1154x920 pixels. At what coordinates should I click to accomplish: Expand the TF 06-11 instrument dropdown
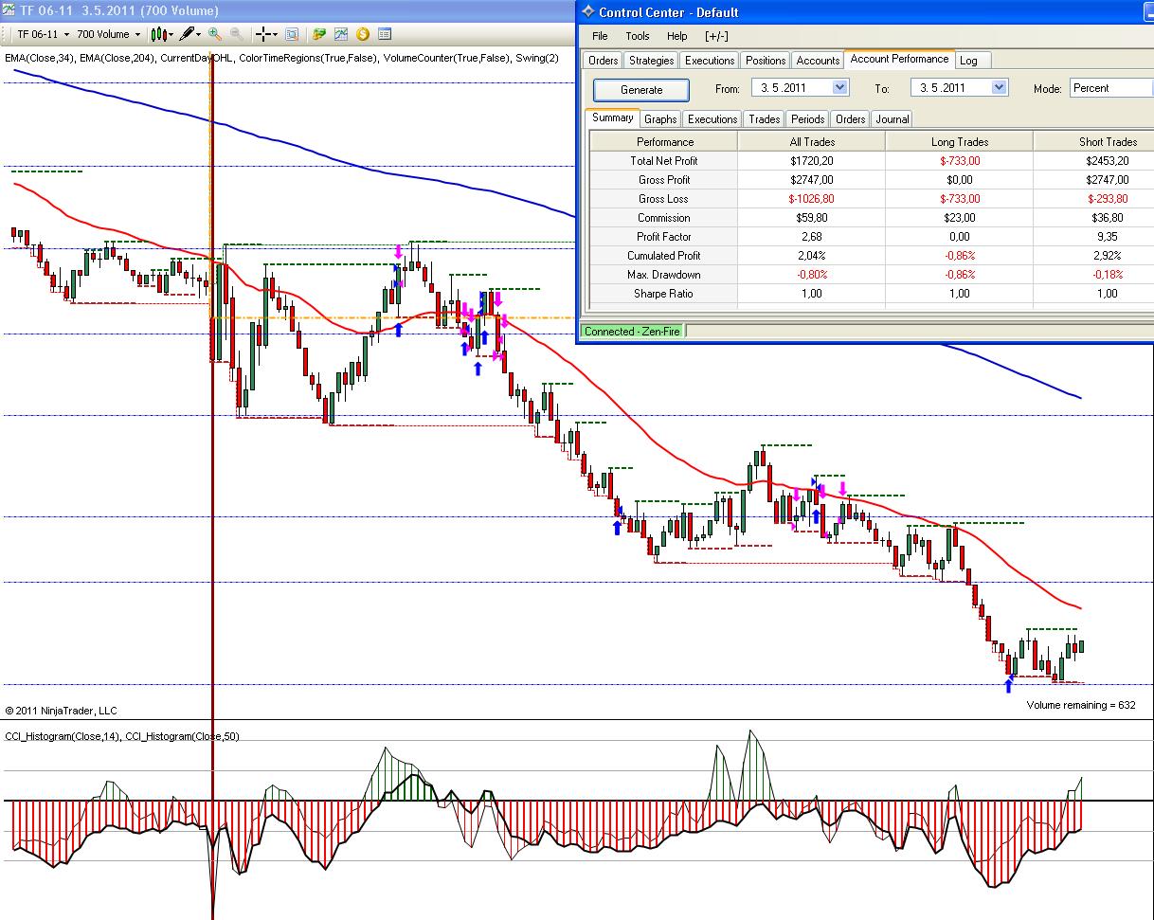66,35
